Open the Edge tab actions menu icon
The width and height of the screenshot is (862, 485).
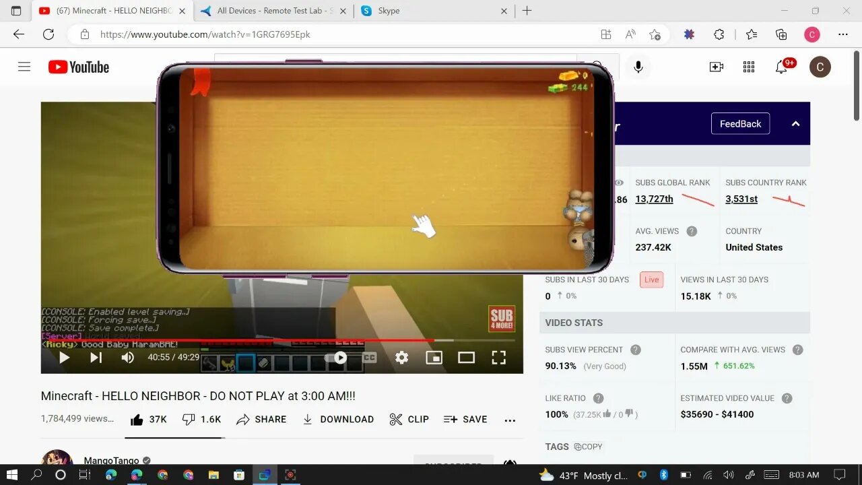[16, 11]
